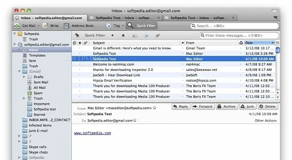Click the Filter these messages field

(239, 35)
